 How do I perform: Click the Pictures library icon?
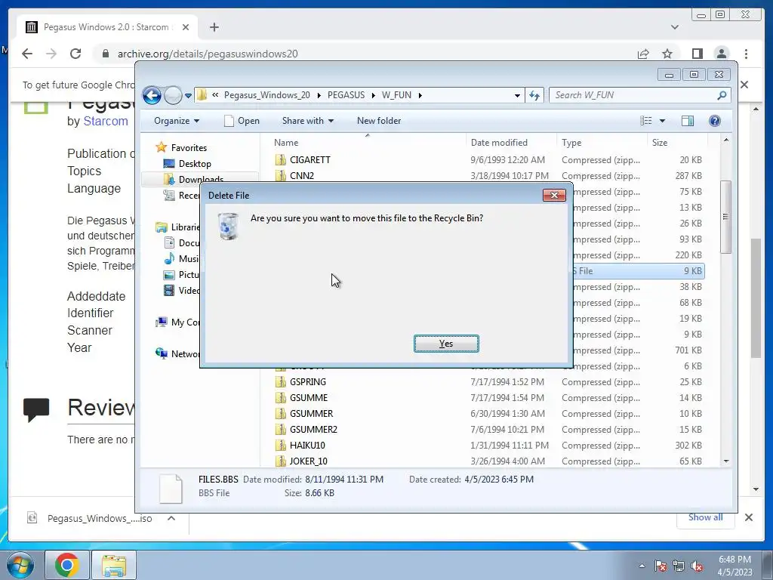[169, 275]
